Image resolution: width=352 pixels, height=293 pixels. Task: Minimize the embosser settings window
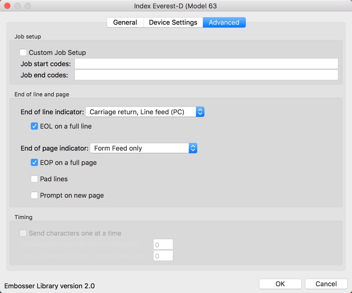[x=17, y=6]
